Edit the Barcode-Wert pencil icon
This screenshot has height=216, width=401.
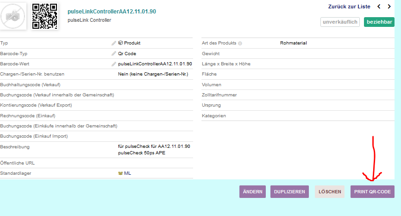pyautogui.click(x=114, y=64)
